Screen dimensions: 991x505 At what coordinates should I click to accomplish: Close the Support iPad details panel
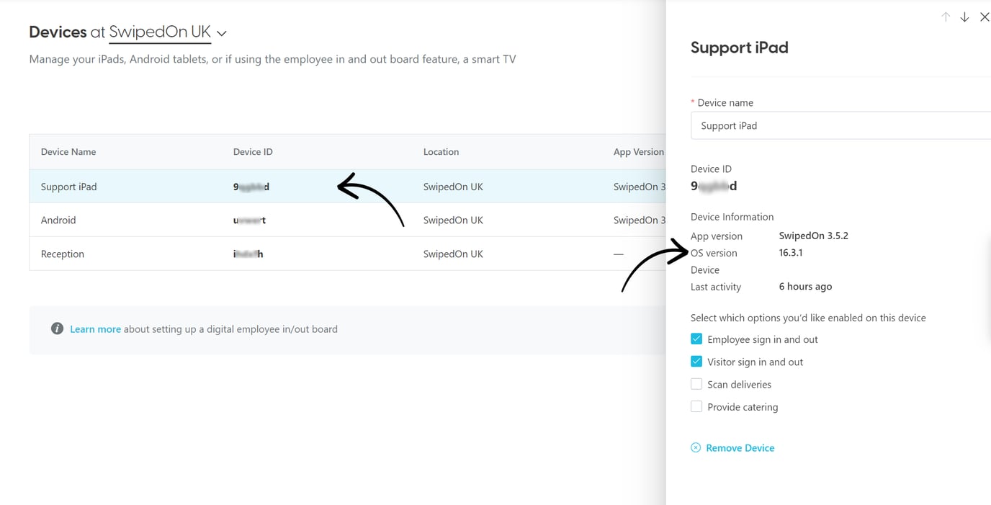[x=984, y=17]
